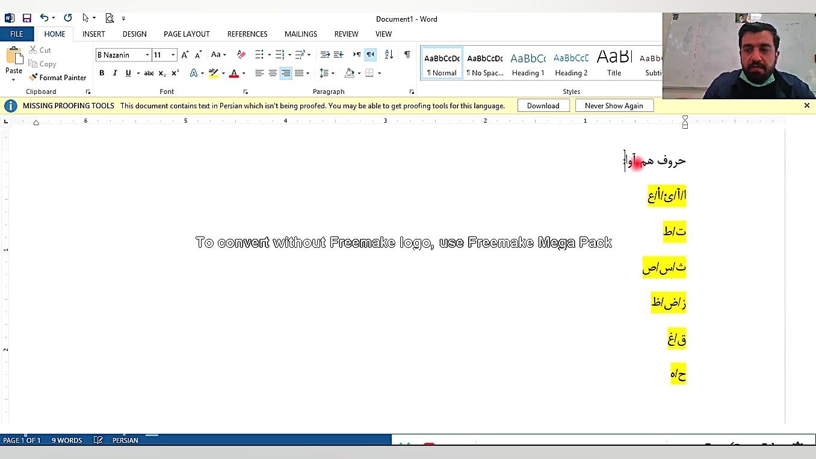Apply Text Effects to selection
816x459 pixels.
pyautogui.click(x=194, y=73)
